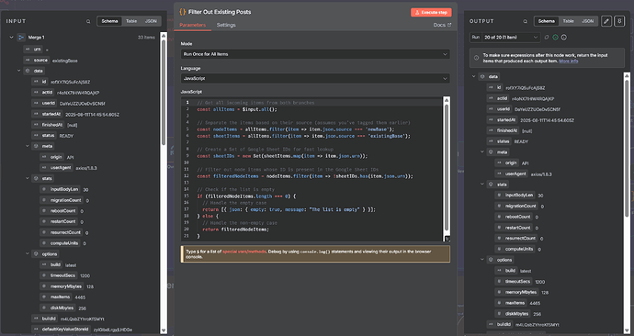
Task: Select the Parameters tab
Action: [x=192, y=25]
